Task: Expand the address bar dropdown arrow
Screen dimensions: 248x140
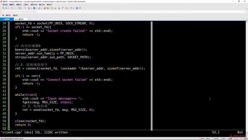Action: [x=246, y=12]
